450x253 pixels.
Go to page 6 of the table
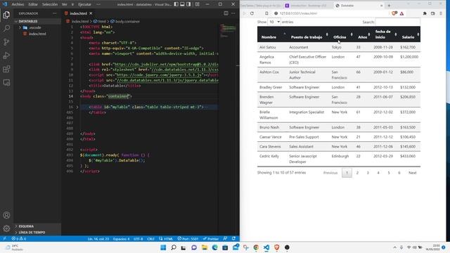[x=399, y=173]
